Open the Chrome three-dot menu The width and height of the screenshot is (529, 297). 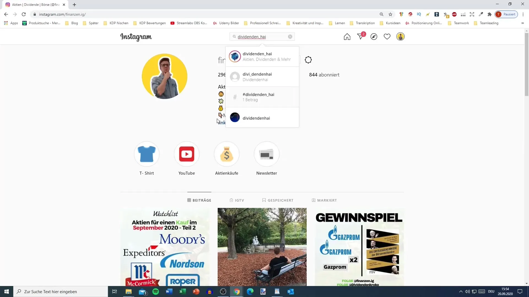click(x=523, y=14)
